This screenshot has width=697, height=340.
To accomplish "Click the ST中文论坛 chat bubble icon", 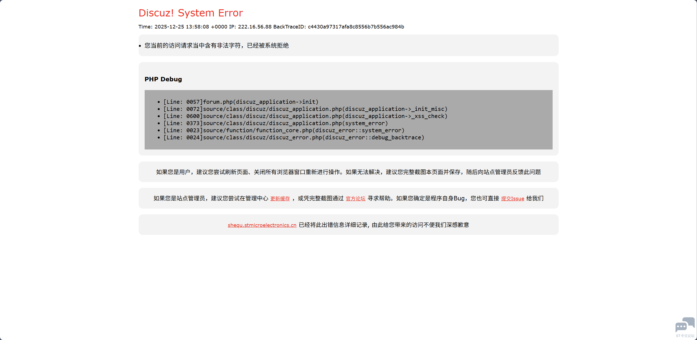I will point(684,325).
